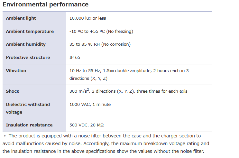This screenshot has height=158, width=239.
Task: Select the Insulation resistance label
Action: click(29, 125)
